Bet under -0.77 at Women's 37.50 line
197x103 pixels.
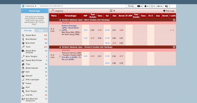click(x=121, y=56)
